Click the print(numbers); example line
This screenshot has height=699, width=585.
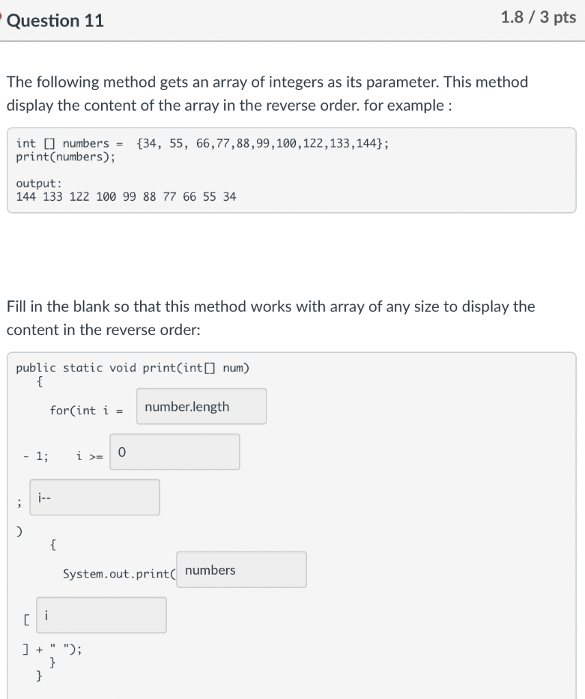(66, 156)
